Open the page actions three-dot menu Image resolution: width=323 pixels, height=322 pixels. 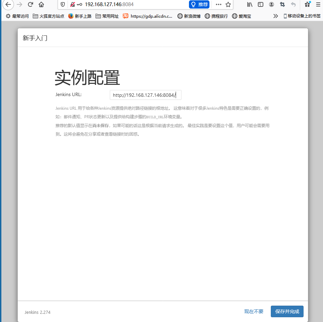219,5
